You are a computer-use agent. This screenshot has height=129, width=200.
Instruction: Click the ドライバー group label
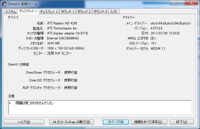[129, 17]
